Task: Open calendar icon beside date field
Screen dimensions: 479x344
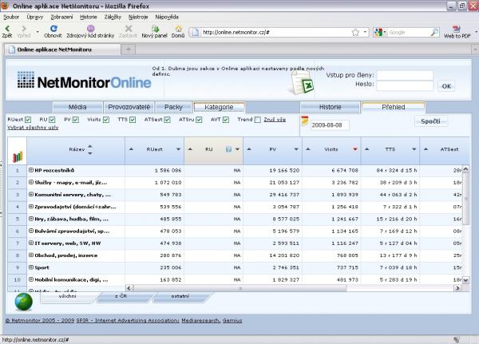Action: (x=305, y=121)
